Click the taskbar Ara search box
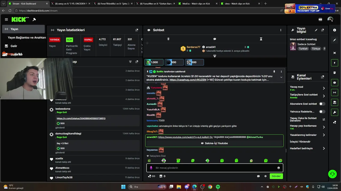341x191 pixels. pyautogui.click(x=147, y=187)
